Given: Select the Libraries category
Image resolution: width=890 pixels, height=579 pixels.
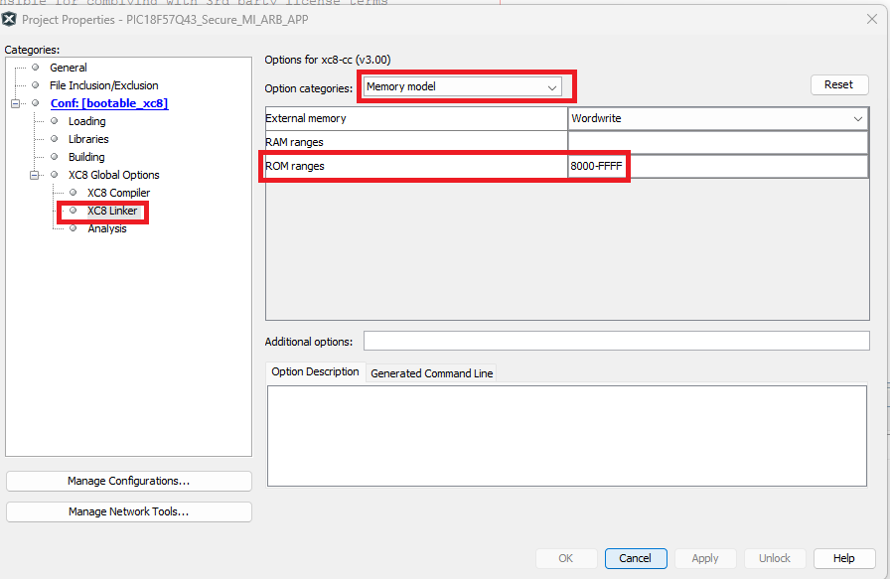Looking at the screenshot, I should click(88, 139).
